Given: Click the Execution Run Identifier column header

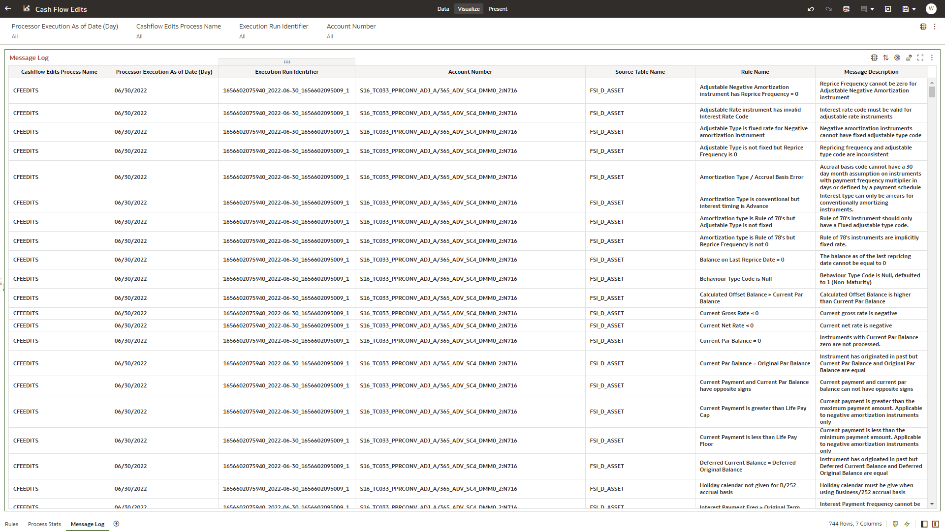Looking at the screenshot, I should coord(287,71).
